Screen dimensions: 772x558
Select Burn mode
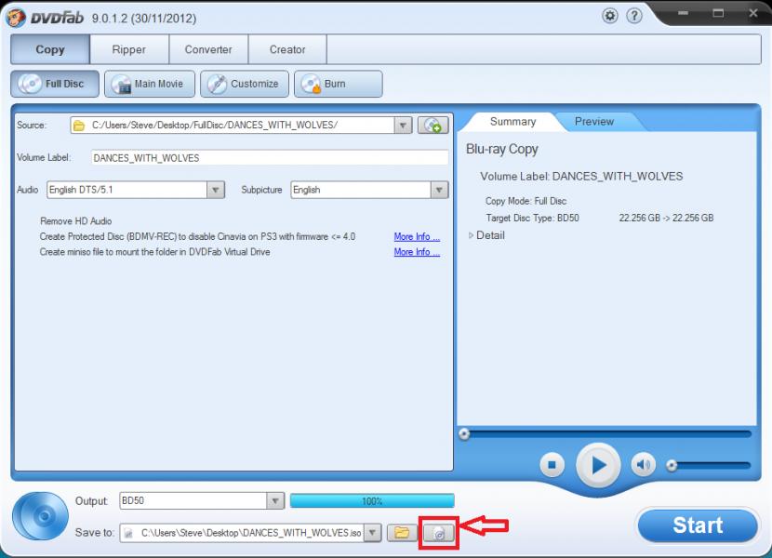coord(339,84)
